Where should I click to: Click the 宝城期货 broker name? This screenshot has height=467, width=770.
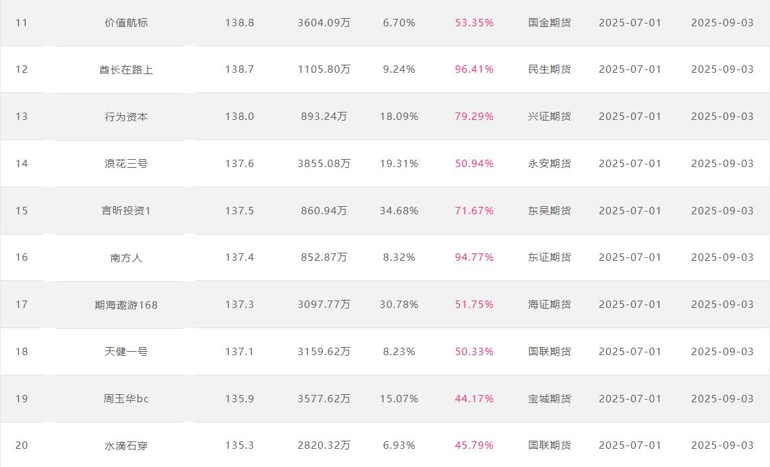550,398
